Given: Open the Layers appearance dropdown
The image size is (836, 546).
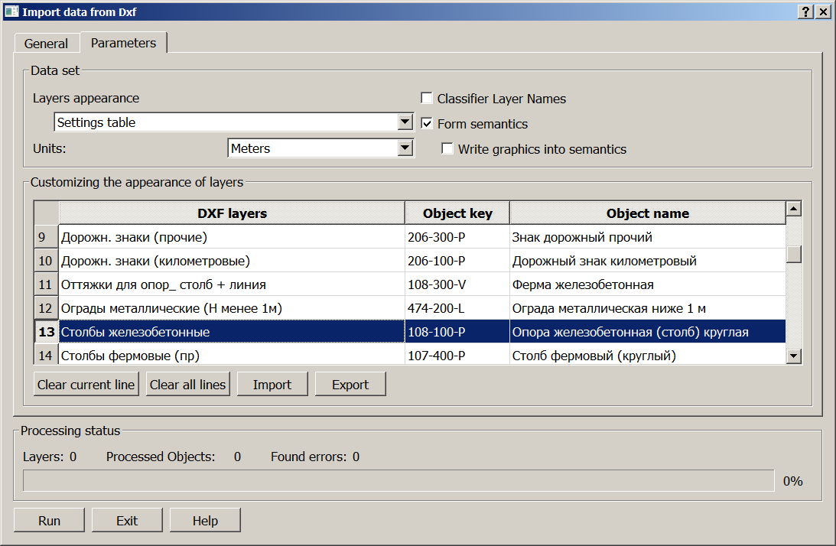Looking at the screenshot, I should [405, 122].
